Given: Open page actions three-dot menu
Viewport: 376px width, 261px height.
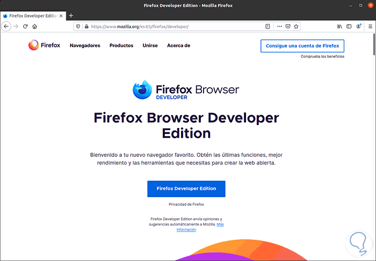Looking at the screenshot, I should pyautogui.click(x=280, y=27).
